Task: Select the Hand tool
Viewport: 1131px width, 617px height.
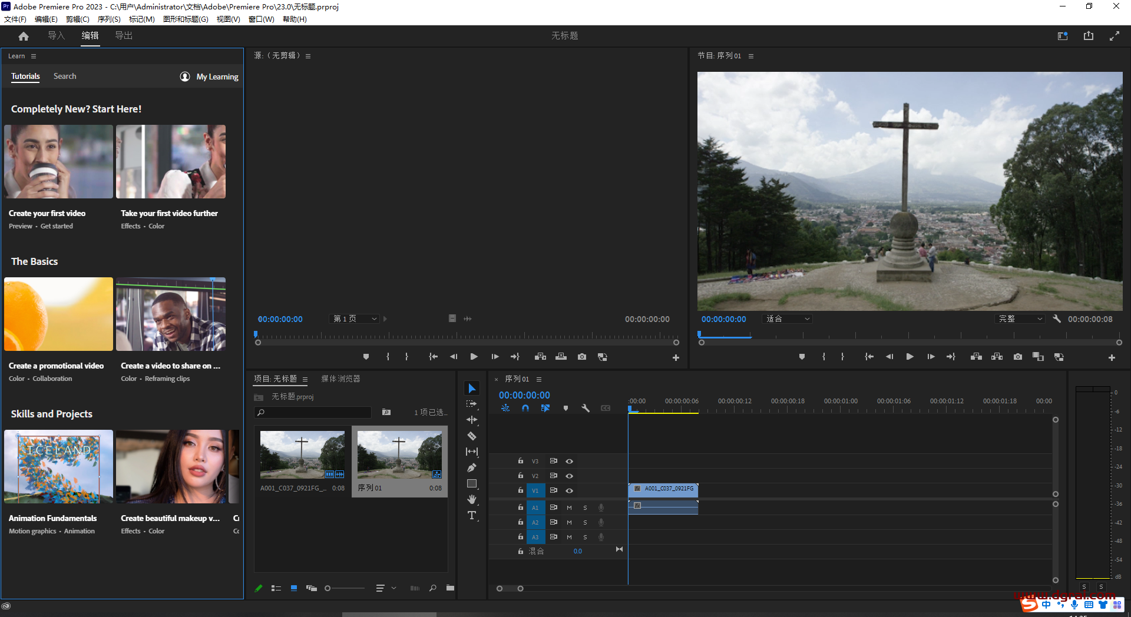Action: pyautogui.click(x=471, y=499)
